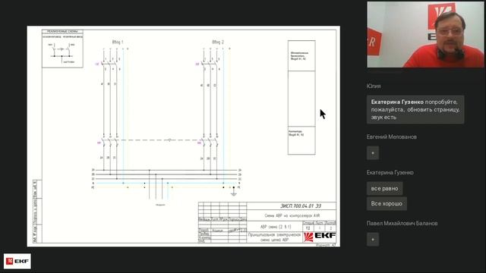Click the reversing scheme thumbnail at top-left of drawing
This screenshot has width=486, height=273.
pos(62,49)
